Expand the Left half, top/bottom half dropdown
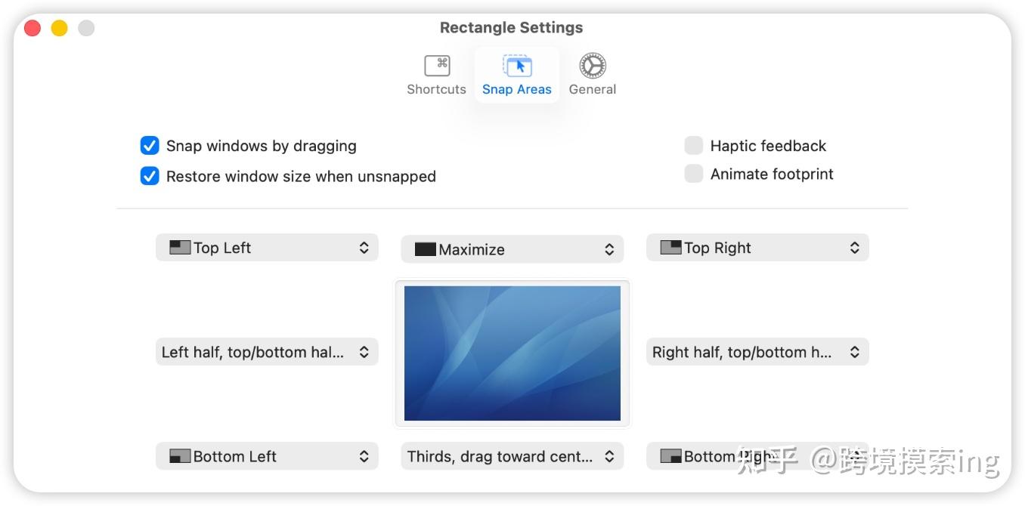 pyautogui.click(x=267, y=352)
